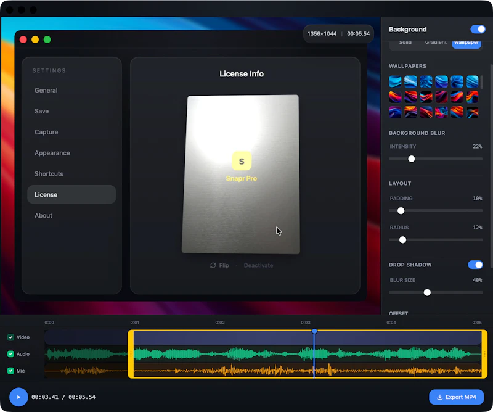Select the sixth wallpaper in the top row
Screen dimensions: 493x412
coord(472,81)
